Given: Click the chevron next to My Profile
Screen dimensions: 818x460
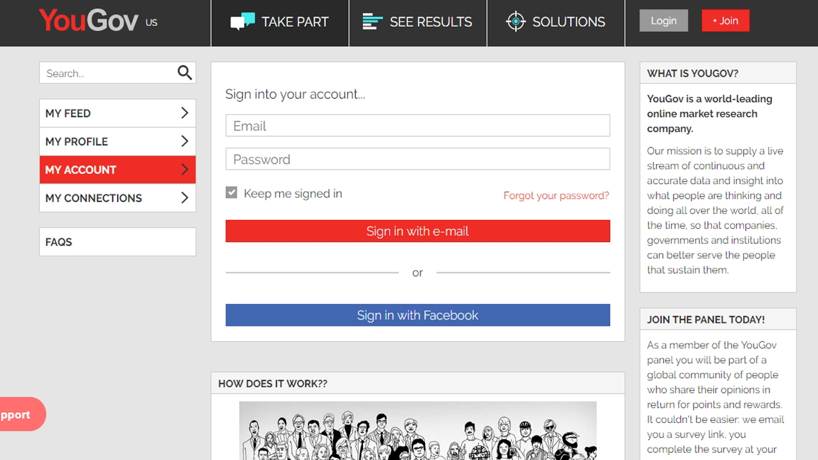Looking at the screenshot, I should pos(184,141).
